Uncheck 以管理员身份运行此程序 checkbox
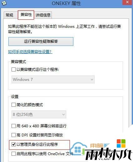The height and width of the screenshot is (162, 133). tap(13, 145)
